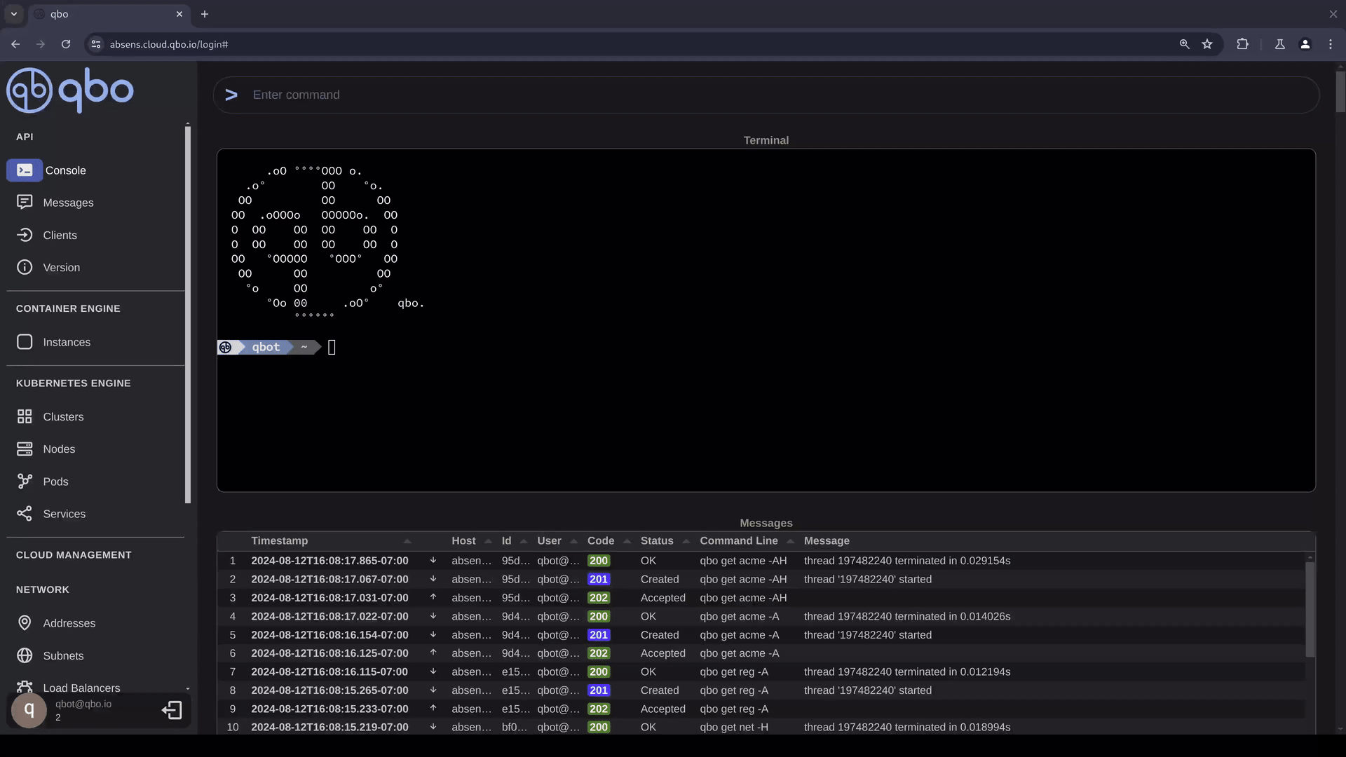This screenshot has height=757, width=1346.
Task: Open the Services share icon
Action: tap(25, 514)
